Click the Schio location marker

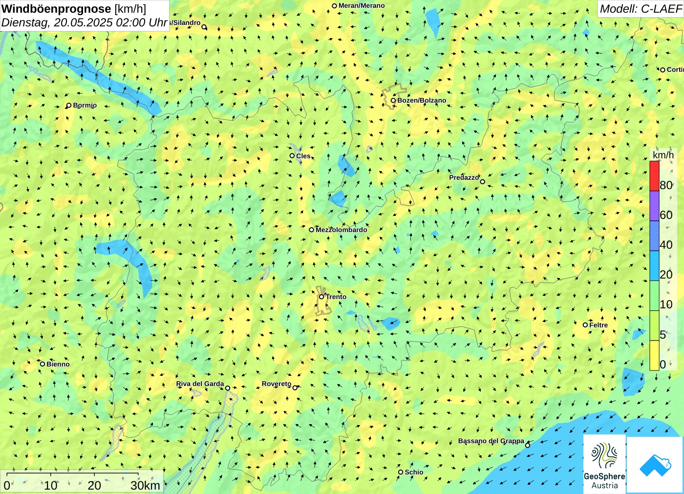[401, 472]
